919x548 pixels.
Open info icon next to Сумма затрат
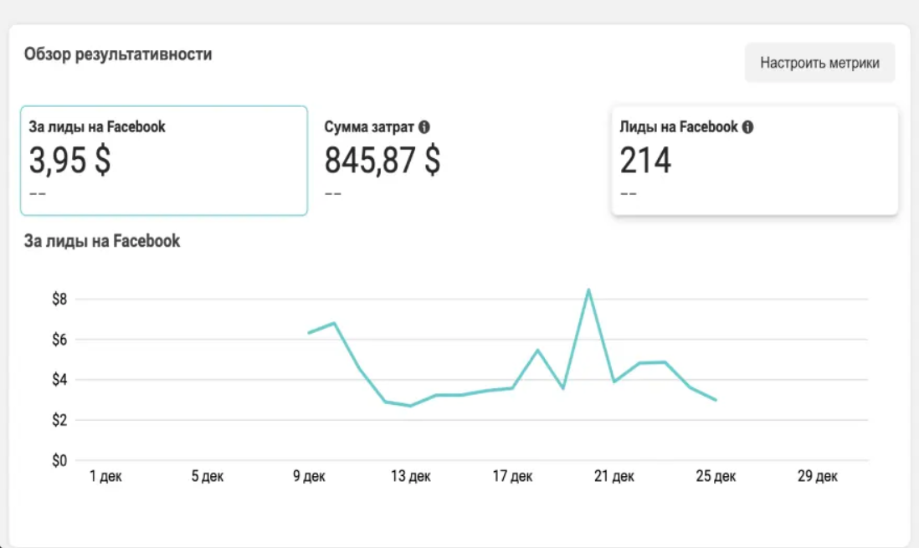point(424,126)
